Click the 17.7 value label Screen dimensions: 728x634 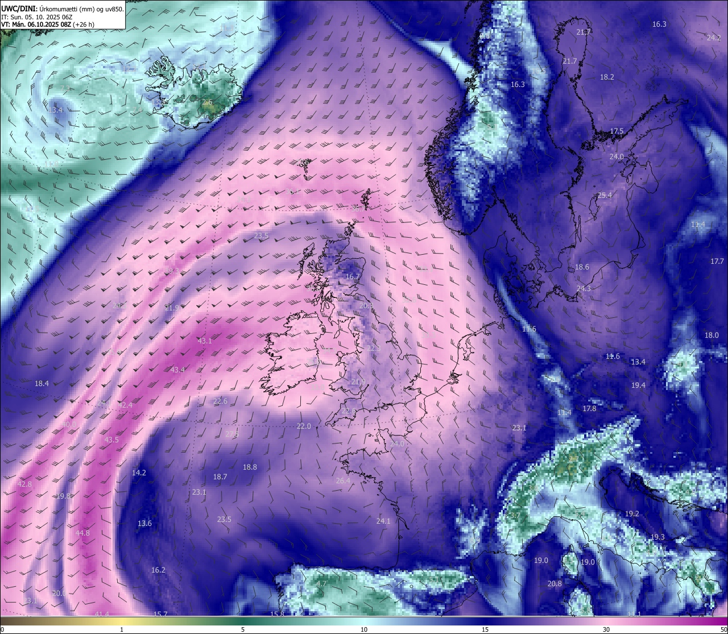(x=717, y=262)
